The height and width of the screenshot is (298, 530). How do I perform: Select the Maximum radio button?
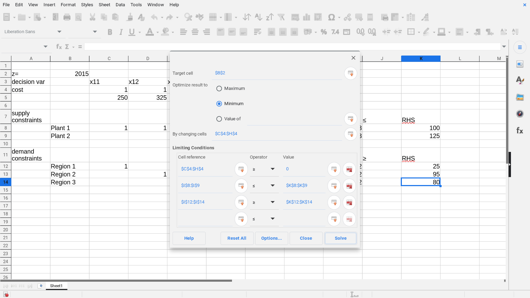219,89
